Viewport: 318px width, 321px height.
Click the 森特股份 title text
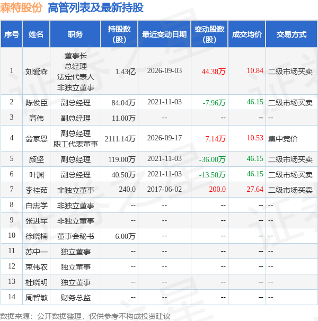tap(21, 8)
